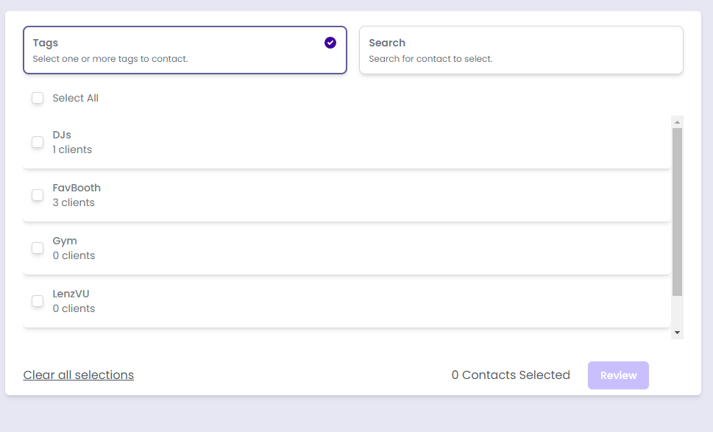
Task: Choose the FavBooth tag name
Action: pyautogui.click(x=77, y=188)
